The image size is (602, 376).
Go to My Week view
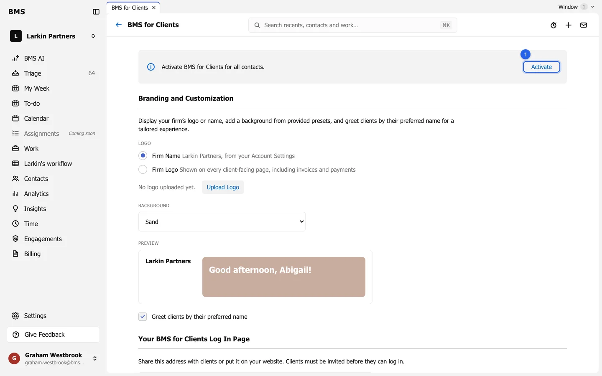point(54,89)
